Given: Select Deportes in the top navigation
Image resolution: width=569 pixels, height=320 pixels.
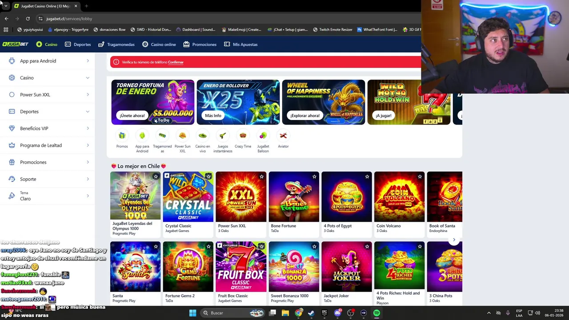Looking at the screenshot, I should (78, 44).
